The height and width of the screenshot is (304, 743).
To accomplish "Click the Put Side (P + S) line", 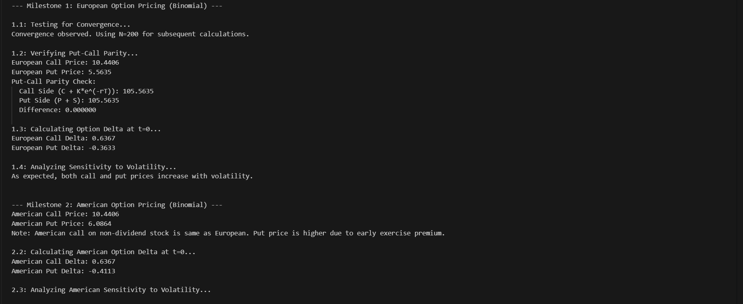I will click(x=69, y=100).
